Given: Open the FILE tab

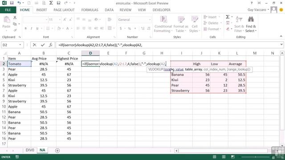Looking at the screenshot, I should [8, 10].
